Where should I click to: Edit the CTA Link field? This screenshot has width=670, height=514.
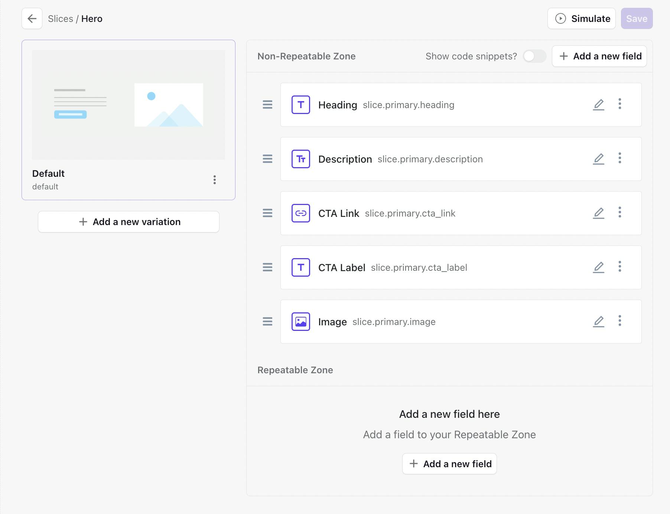(x=598, y=213)
